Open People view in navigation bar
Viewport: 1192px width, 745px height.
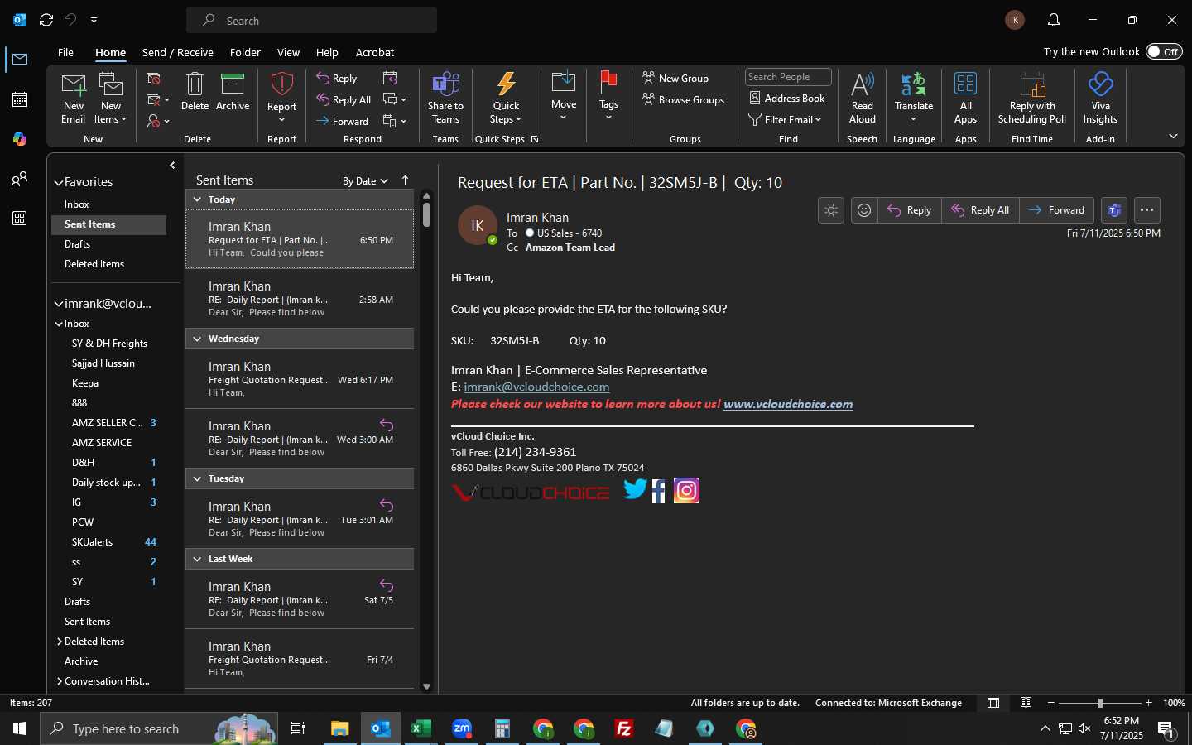tap(20, 179)
